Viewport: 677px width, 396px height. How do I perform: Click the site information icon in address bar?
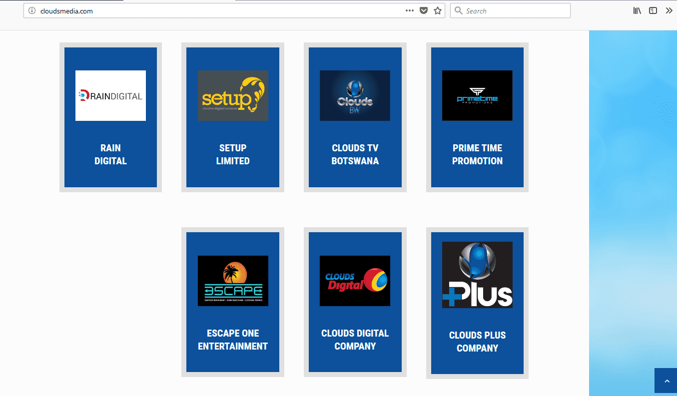pyautogui.click(x=32, y=10)
